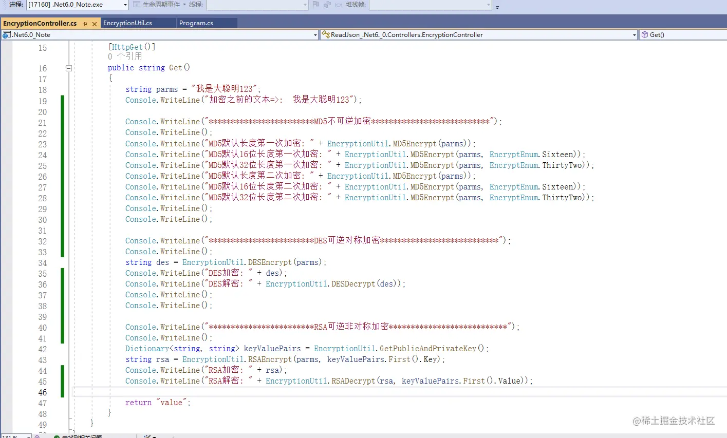Click the "RSA可逆非对称加密" banner string
727x438 pixels.
(x=351, y=327)
